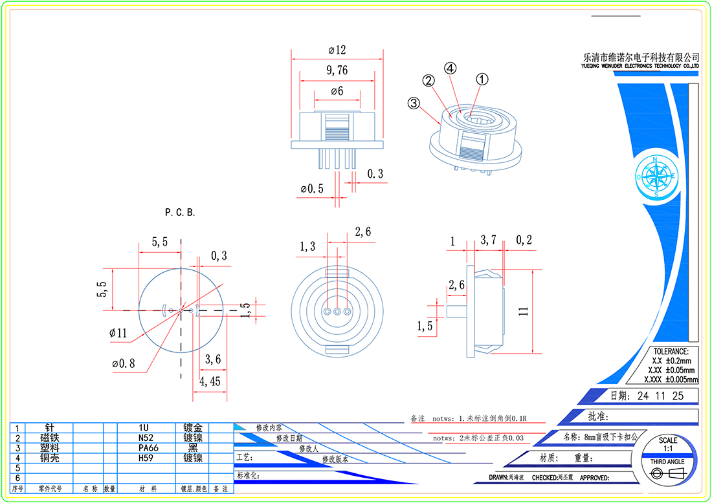
Task: Select balloon callout number 1
Action: click(x=482, y=80)
